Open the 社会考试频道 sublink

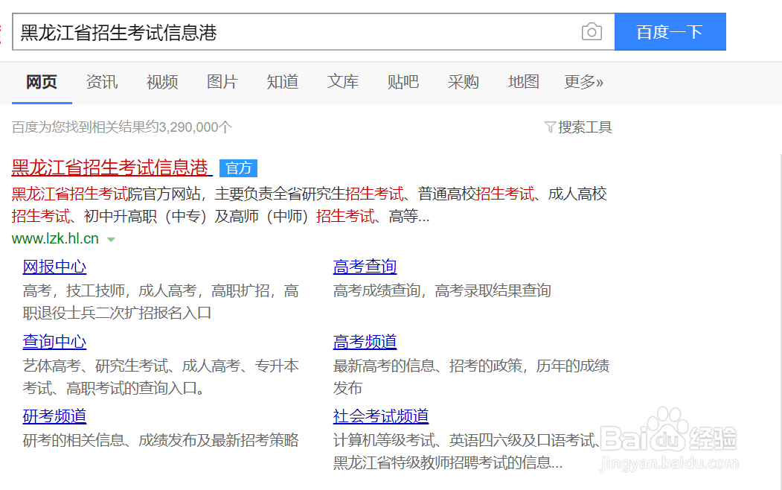coord(381,416)
